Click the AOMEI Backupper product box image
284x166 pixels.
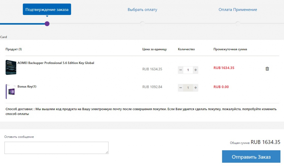(11, 67)
